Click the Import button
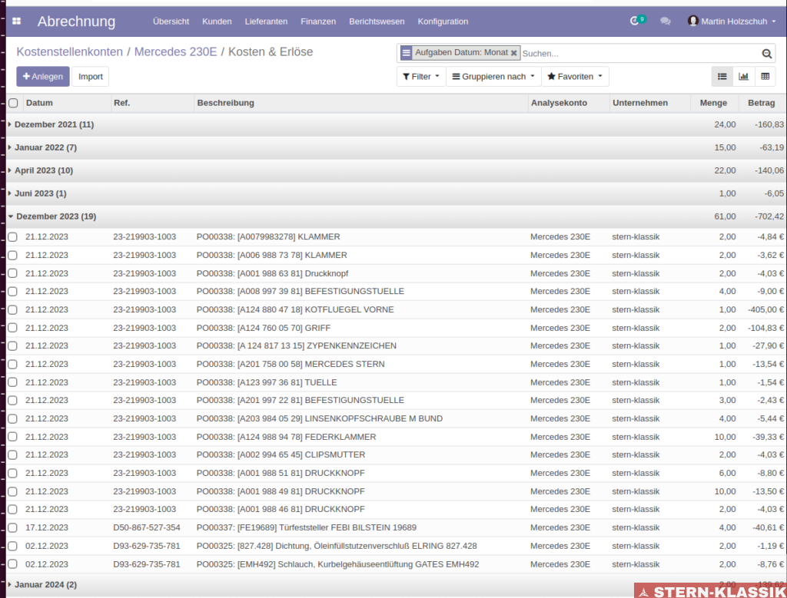This screenshot has width=787, height=598. click(91, 77)
